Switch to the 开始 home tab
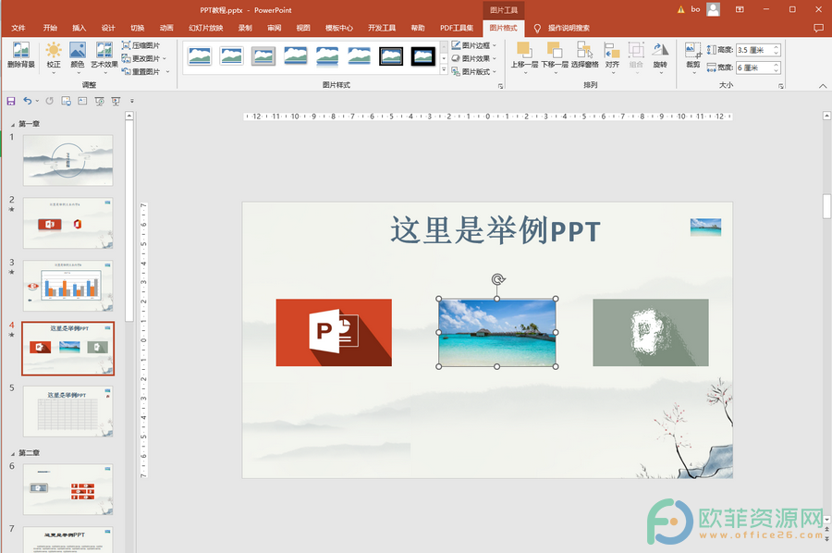This screenshot has height=553, width=832. click(50, 28)
